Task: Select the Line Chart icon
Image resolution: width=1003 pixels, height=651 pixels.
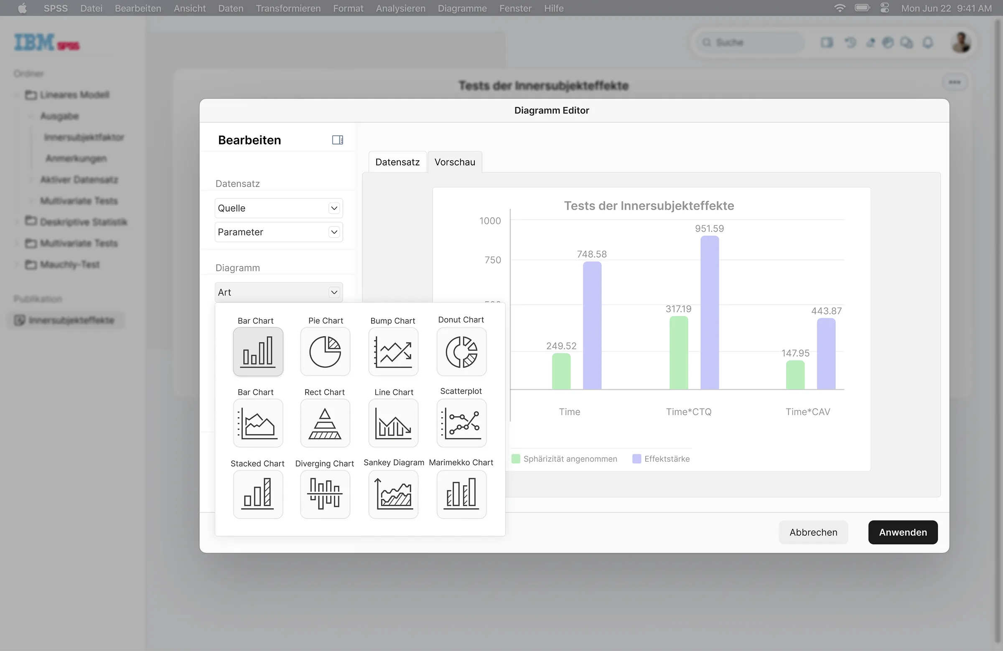Action: [x=393, y=423]
